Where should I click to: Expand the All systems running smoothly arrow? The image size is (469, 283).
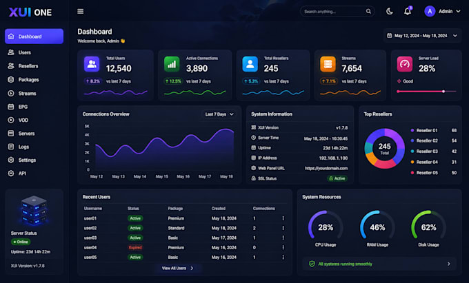click(x=449, y=264)
